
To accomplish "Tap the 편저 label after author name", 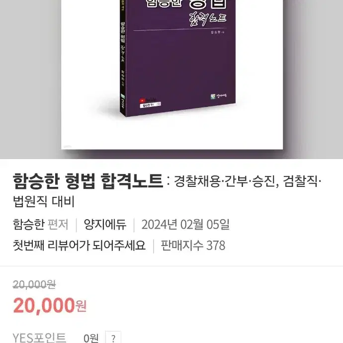I will coord(58,224).
